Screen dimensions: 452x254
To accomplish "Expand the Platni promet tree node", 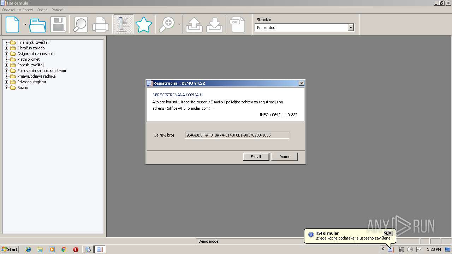I will point(6,59).
